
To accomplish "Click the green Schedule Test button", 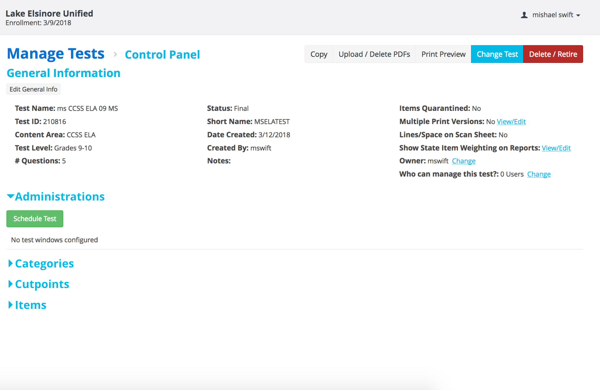I will 35,219.
